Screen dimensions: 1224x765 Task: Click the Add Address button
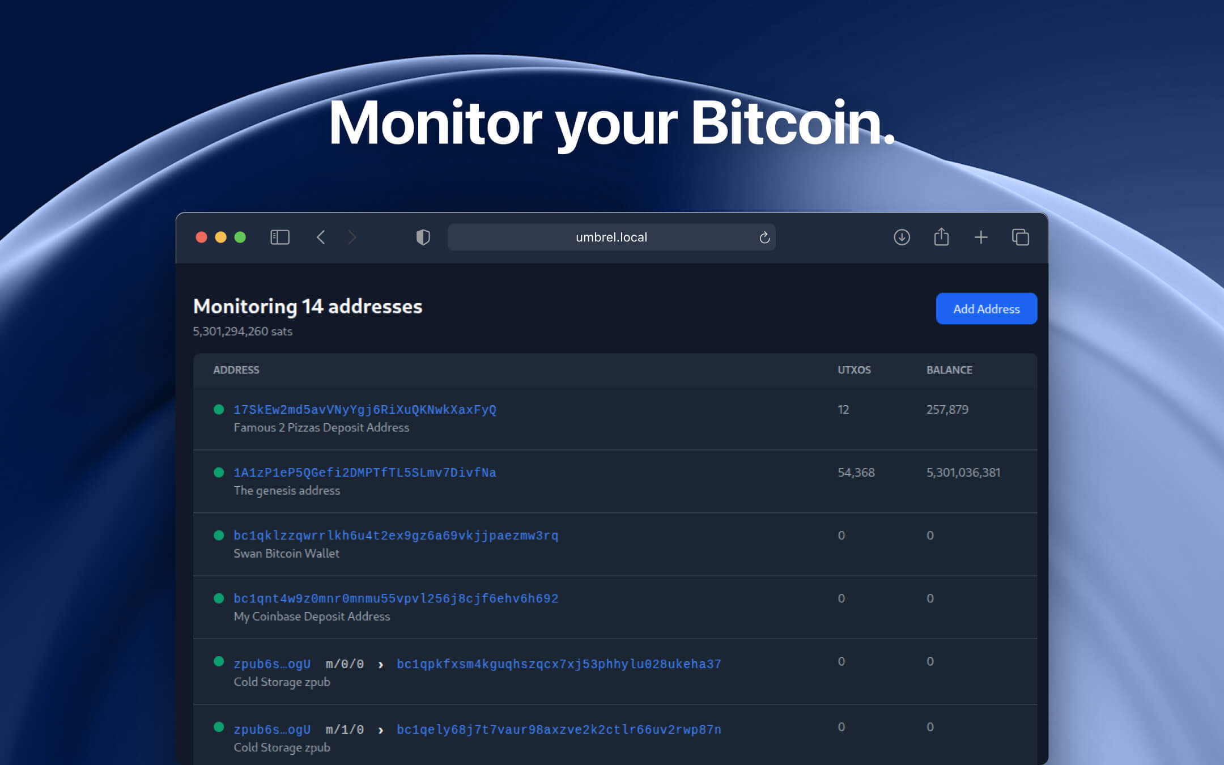(986, 309)
